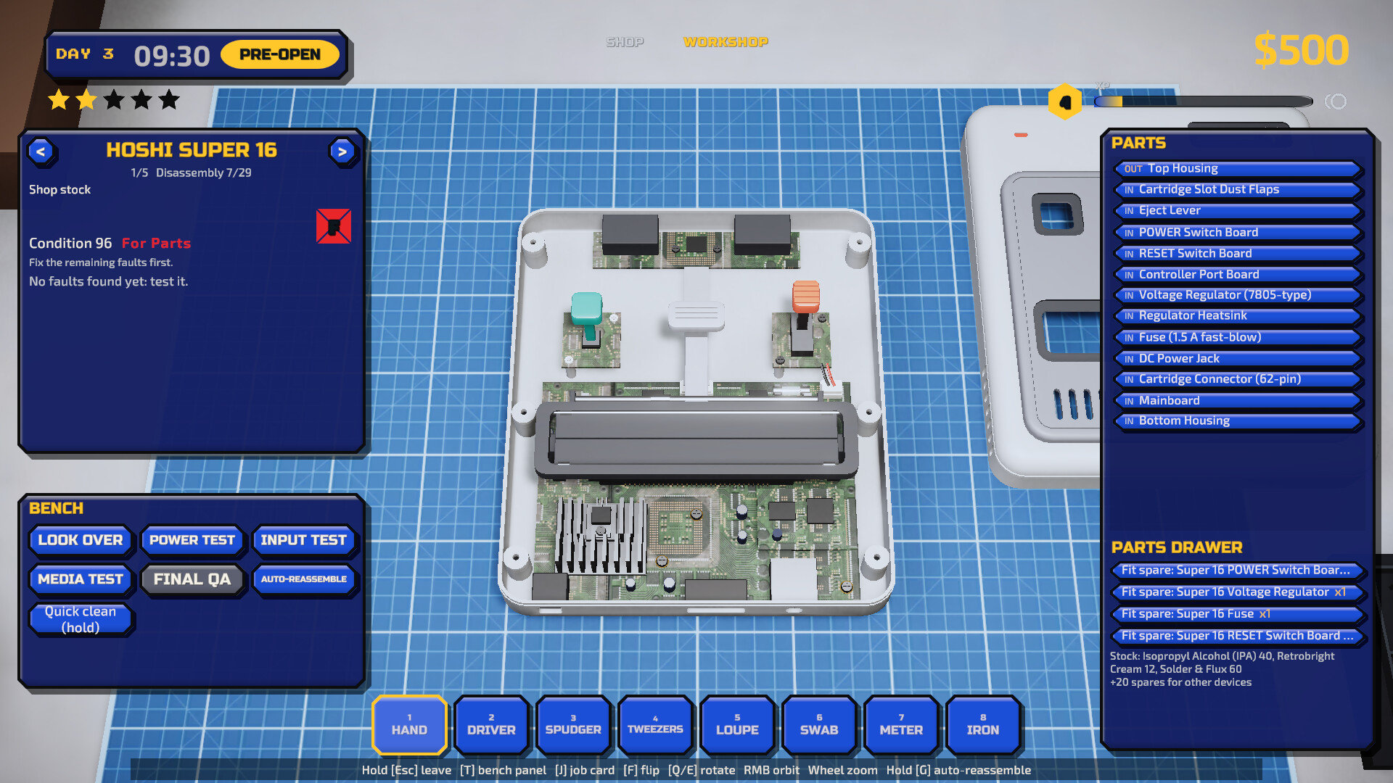Select DC Power Jack part

click(1238, 359)
